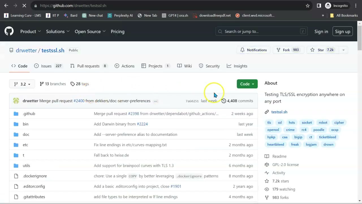Screen dimensions: 362x204
Task: Click the doc folder icon
Action: tap(16, 134)
